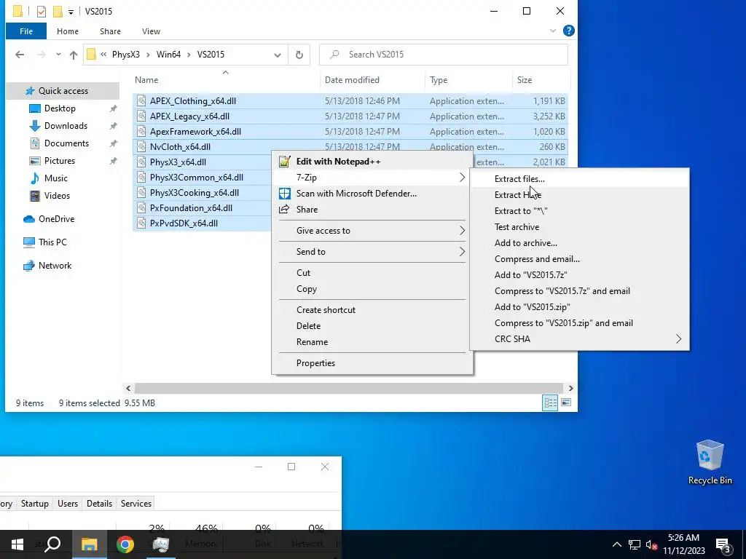Select Network in the sidebar
This screenshot has width=746, height=559.
[55, 266]
